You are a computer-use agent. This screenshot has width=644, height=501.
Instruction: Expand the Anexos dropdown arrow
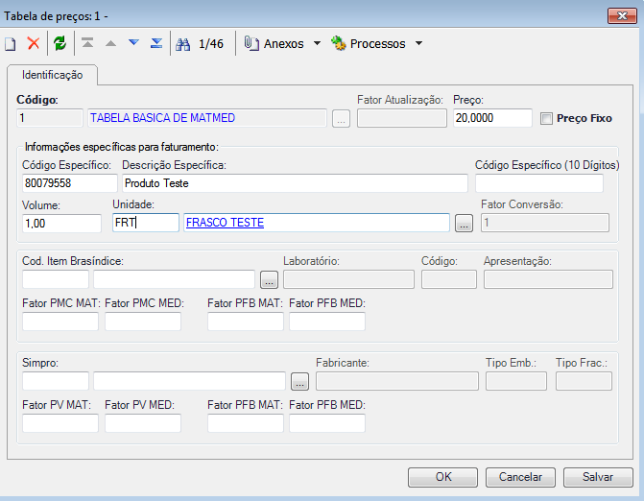click(x=317, y=43)
